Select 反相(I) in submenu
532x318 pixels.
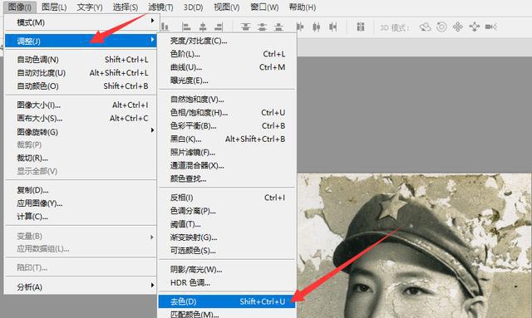point(227,198)
